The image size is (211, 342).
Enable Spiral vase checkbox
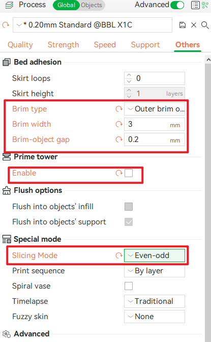pyautogui.click(x=129, y=286)
